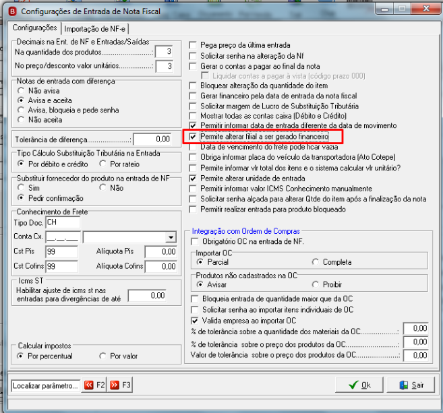Select the Não aceita radio option

tap(21, 120)
